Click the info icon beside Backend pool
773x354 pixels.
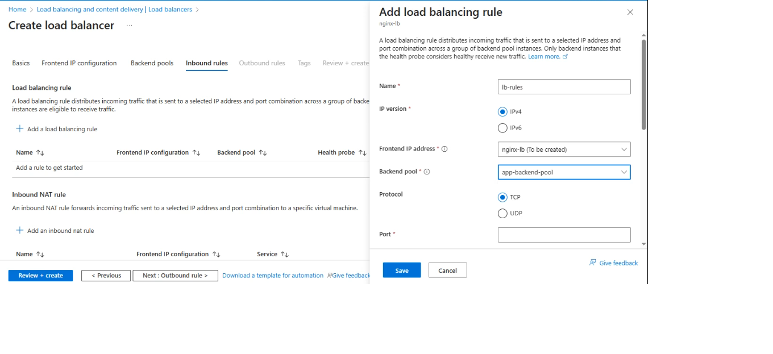(x=427, y=172)
